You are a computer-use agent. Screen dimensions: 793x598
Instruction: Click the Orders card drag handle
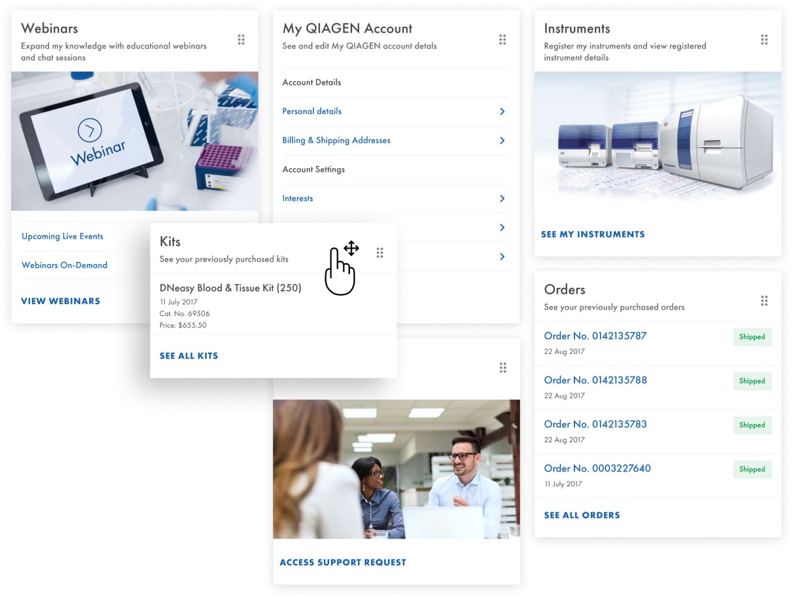coord(764,301)
